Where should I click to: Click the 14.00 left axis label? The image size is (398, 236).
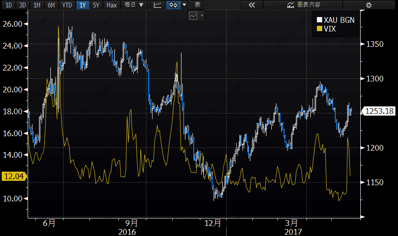(x=12, y=155)
